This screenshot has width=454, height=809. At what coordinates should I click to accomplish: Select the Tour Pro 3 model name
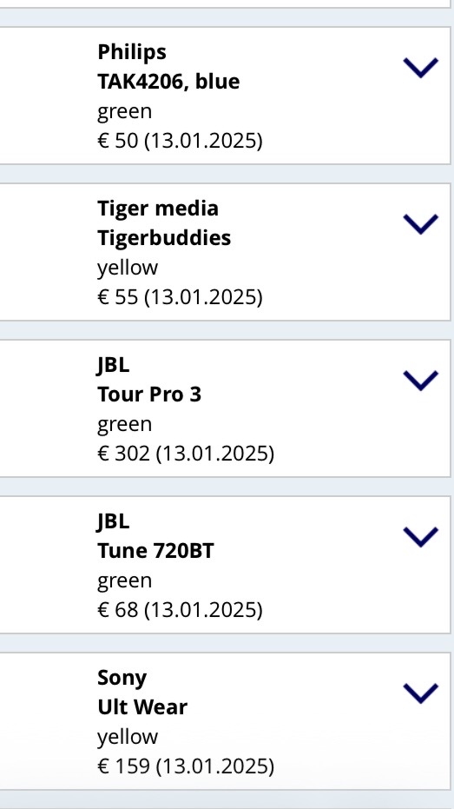click(149, 395)
